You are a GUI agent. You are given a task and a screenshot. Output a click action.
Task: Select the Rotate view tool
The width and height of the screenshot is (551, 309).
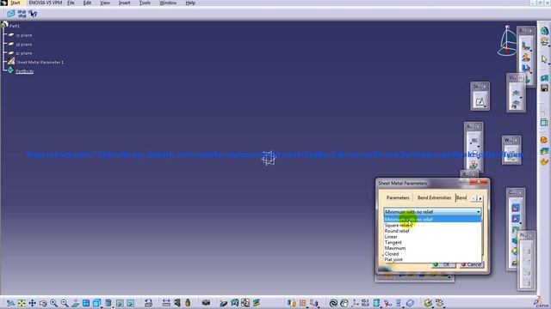click(x=43, y=303)
